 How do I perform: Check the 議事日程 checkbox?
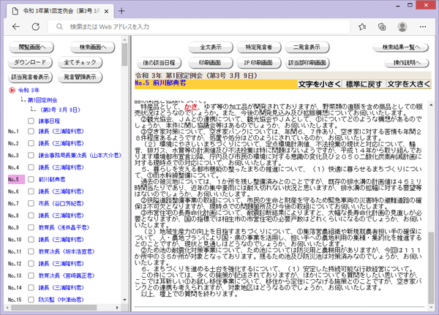coord(31,121)
